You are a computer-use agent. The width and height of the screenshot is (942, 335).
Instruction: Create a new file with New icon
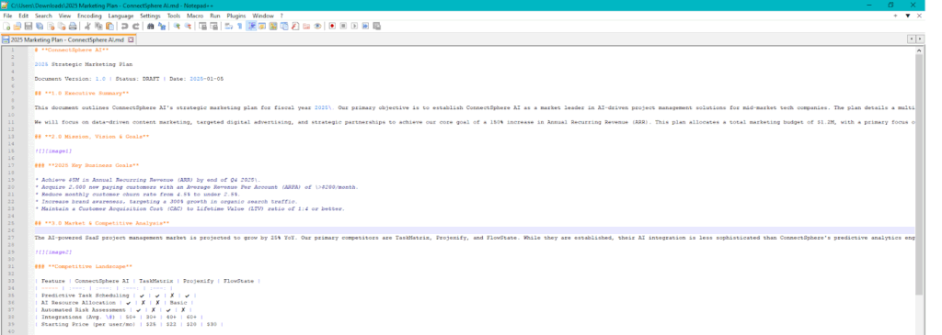(x=6, y=27)
